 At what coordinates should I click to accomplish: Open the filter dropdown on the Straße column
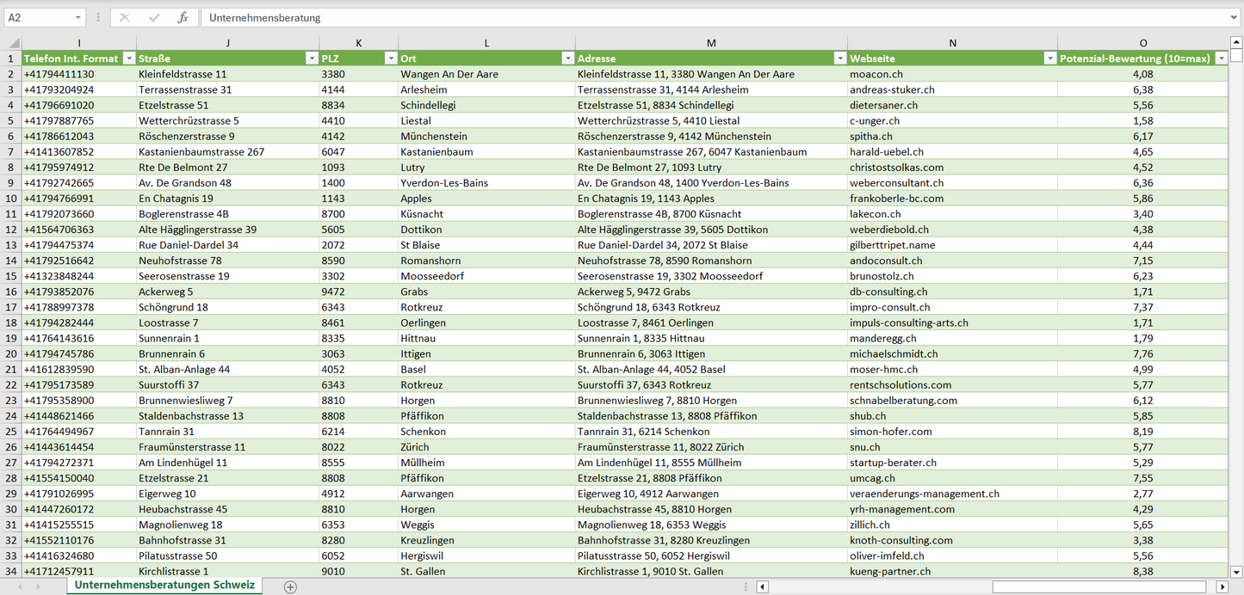pyautogui.click(x=312, y=58)
